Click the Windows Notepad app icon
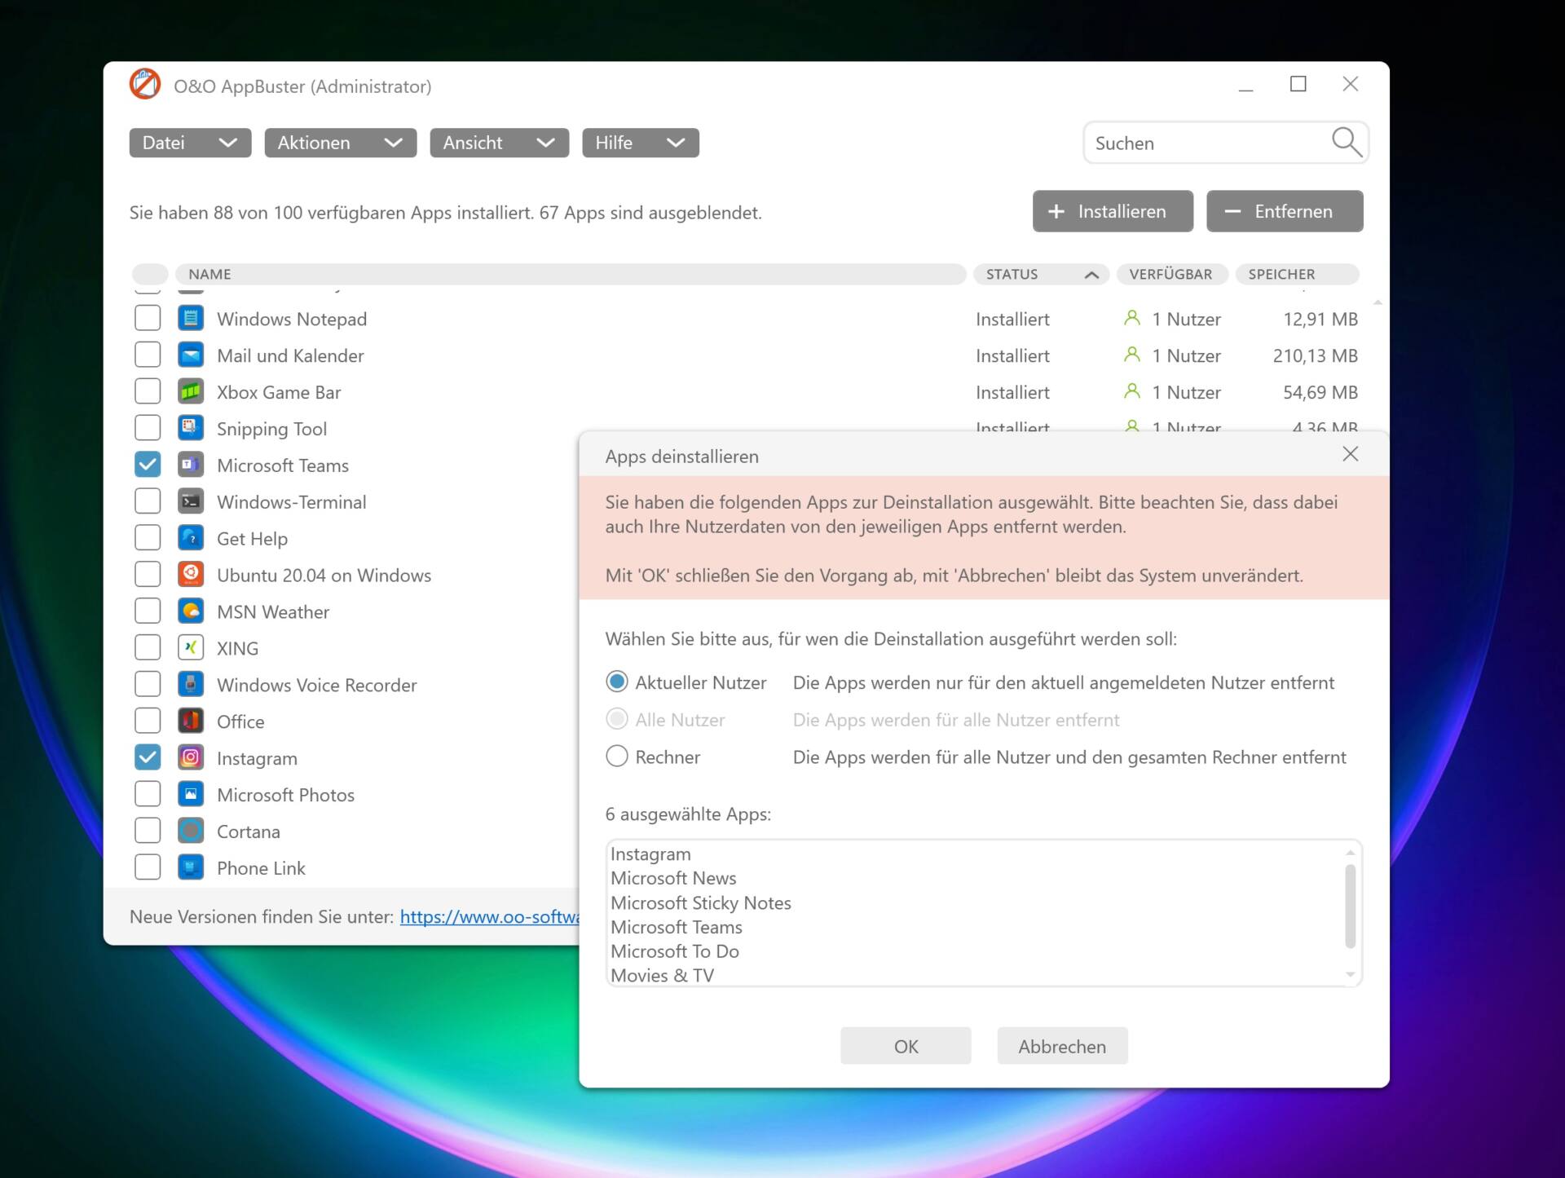This screenshot has height=1178, width=1565. tap(190, 318)
